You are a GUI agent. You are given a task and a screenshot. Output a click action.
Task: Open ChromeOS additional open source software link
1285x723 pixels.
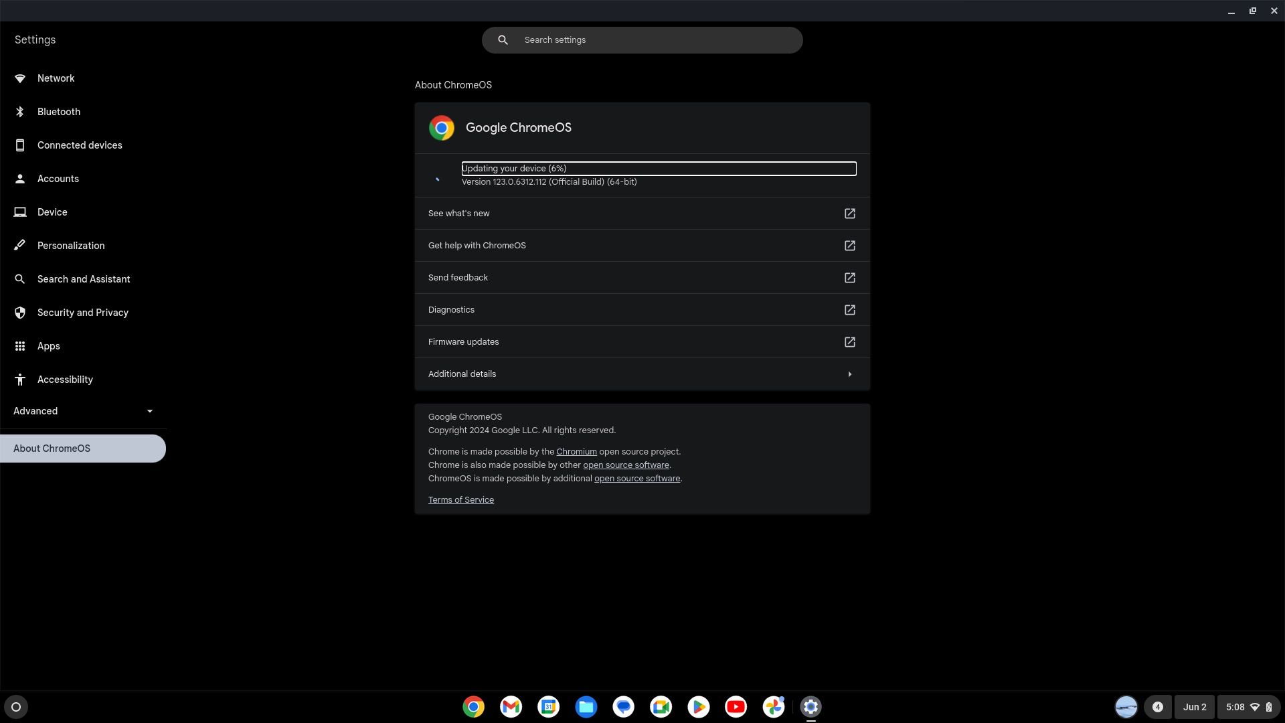tap(637, 479)
